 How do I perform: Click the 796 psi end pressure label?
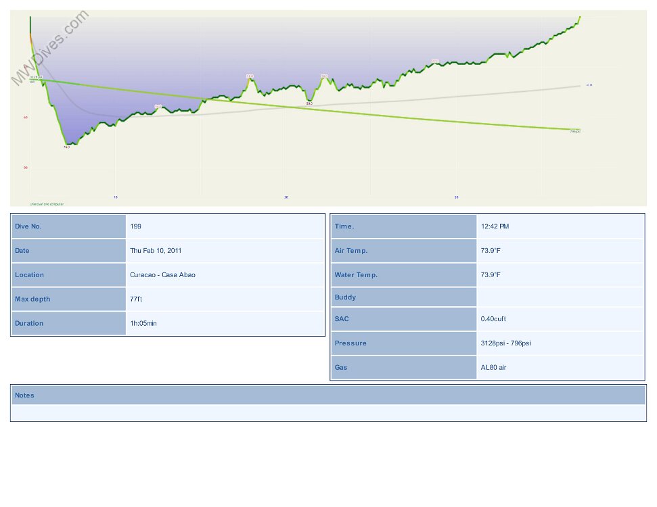(x=574, y=131)
